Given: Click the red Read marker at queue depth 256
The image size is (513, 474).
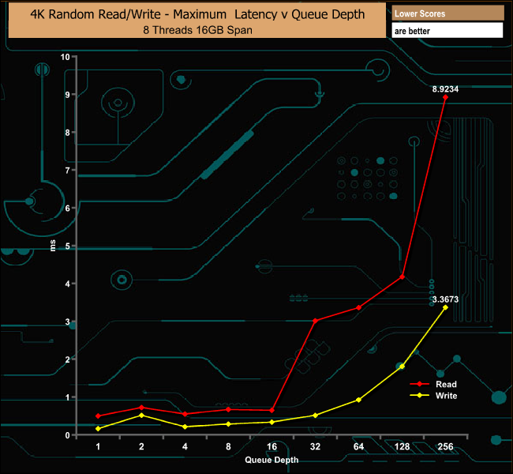Looking at the screenshot, I should click(445, 97).
